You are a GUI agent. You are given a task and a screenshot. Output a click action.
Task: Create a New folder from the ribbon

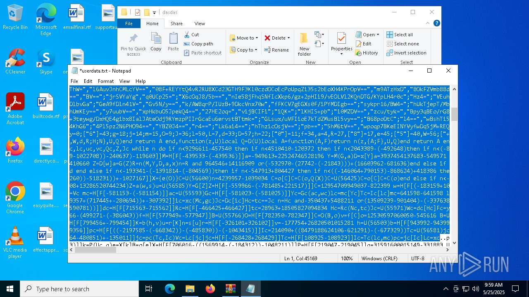pos(304,44)
